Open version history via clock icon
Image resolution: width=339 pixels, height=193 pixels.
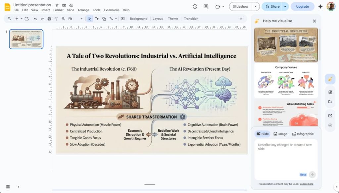[x=195, y=6]
